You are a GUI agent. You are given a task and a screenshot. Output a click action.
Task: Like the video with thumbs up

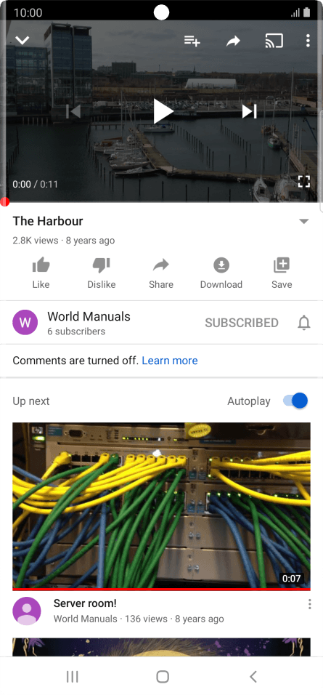coord(41,273)
